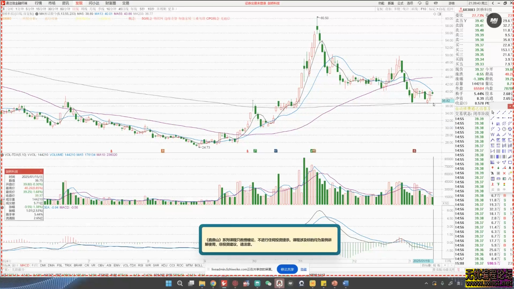
Task: Open Windows Start menu on taskbar
Action: tap(168, 283)
